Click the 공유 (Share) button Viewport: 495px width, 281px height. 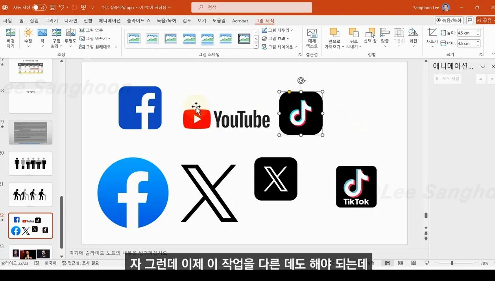point(485,20)
